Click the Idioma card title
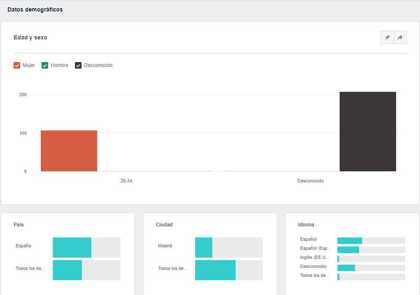The image size is (420, 295). (306, 225)
